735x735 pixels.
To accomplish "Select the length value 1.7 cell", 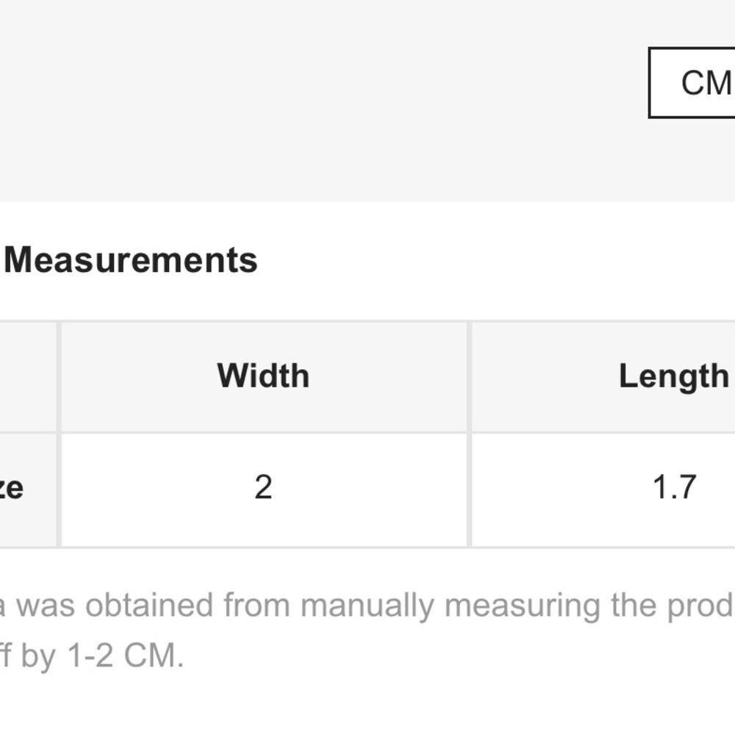I will coord(603,489).
